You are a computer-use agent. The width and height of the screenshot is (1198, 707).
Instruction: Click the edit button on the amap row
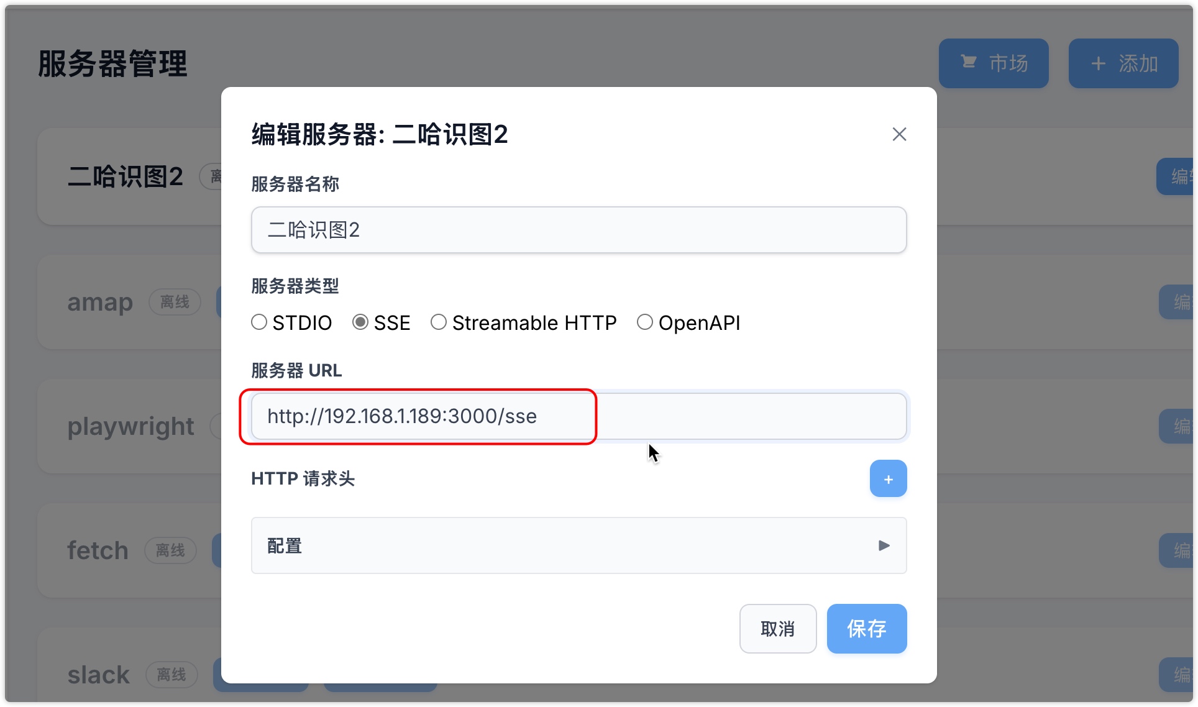(1178, 302)
